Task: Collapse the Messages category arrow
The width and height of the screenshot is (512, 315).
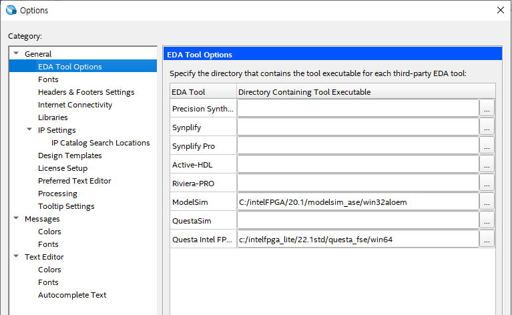Action: (x=16, y=218)
